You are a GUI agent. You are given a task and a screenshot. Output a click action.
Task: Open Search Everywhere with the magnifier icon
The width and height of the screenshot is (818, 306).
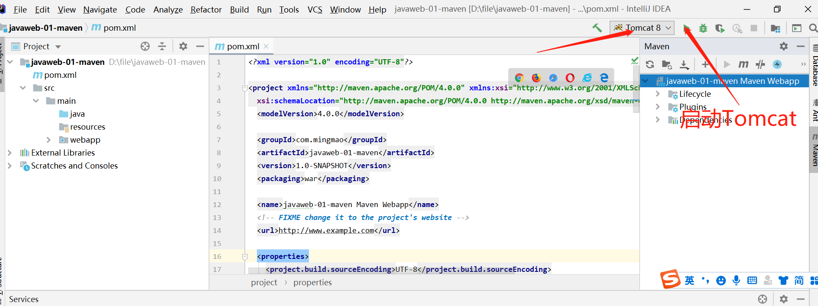pos(813,28)
